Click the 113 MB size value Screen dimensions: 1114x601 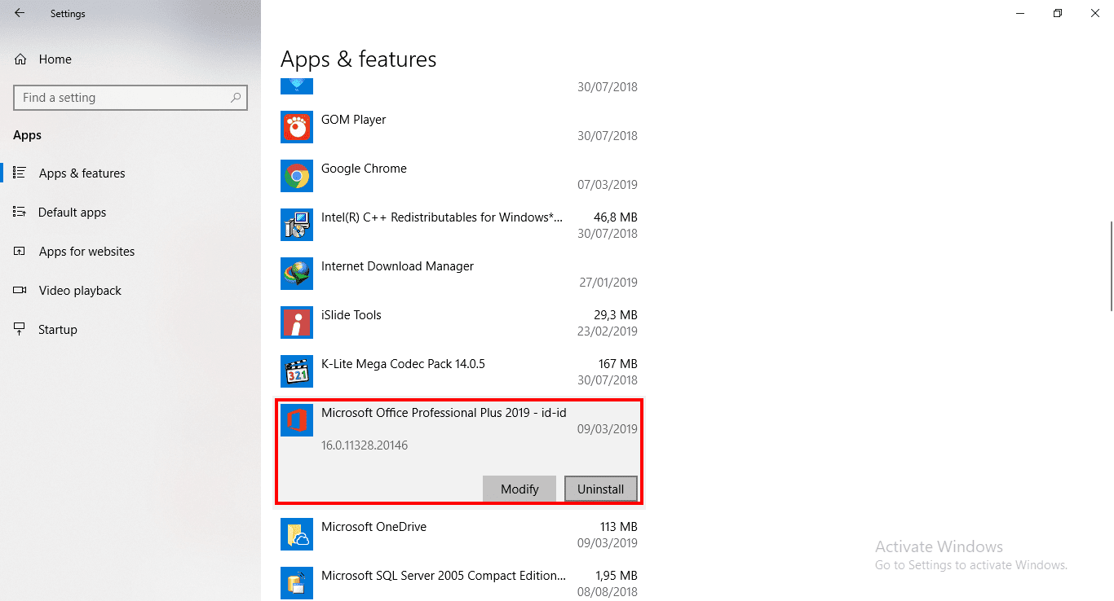(x=618, y=527)
